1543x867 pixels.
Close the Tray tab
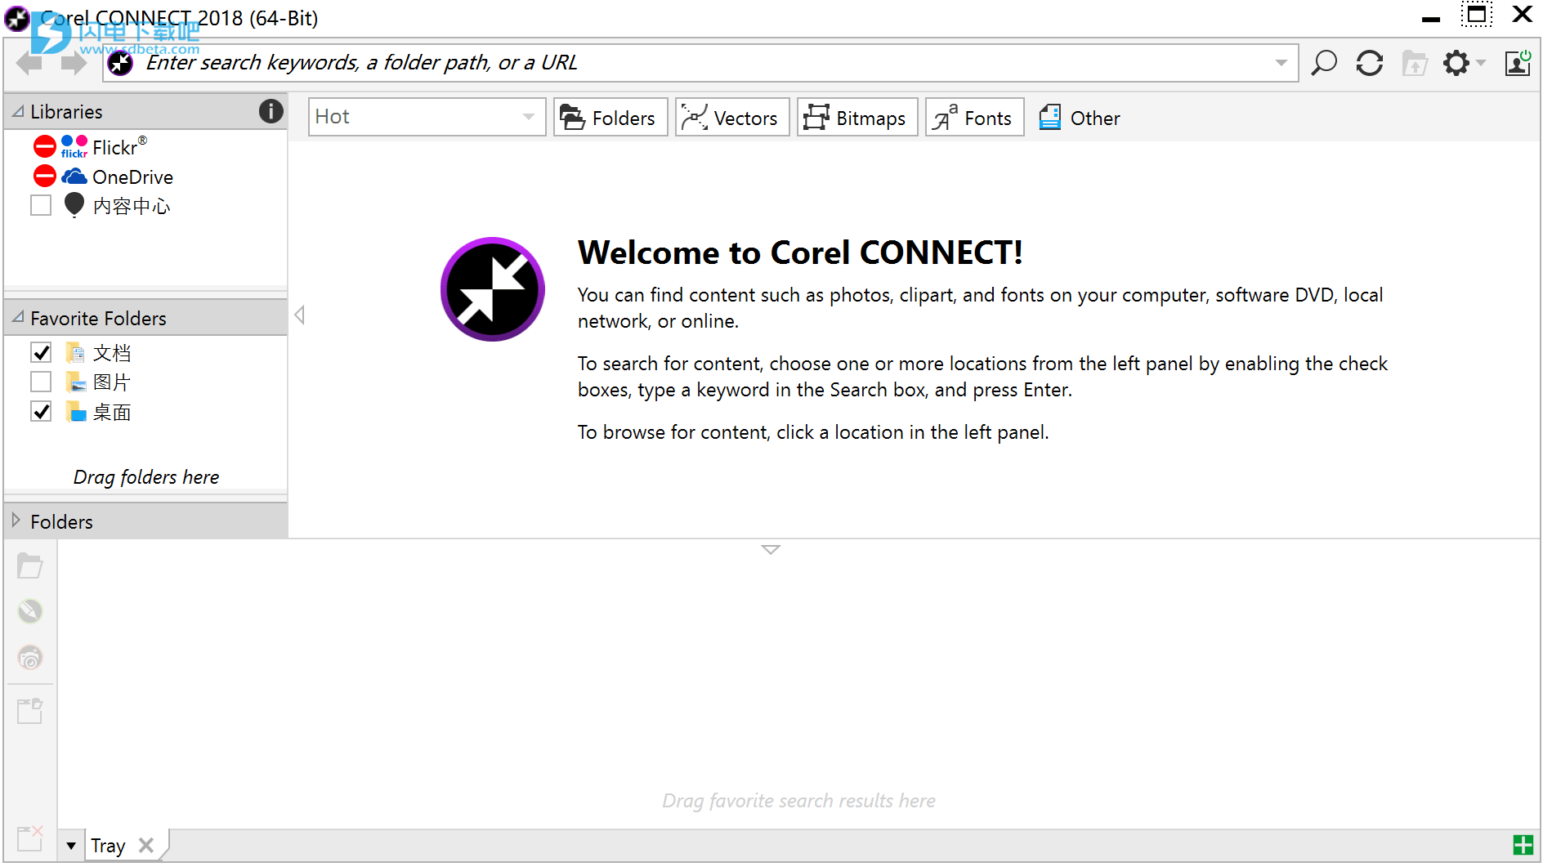[x=146, y=845]
